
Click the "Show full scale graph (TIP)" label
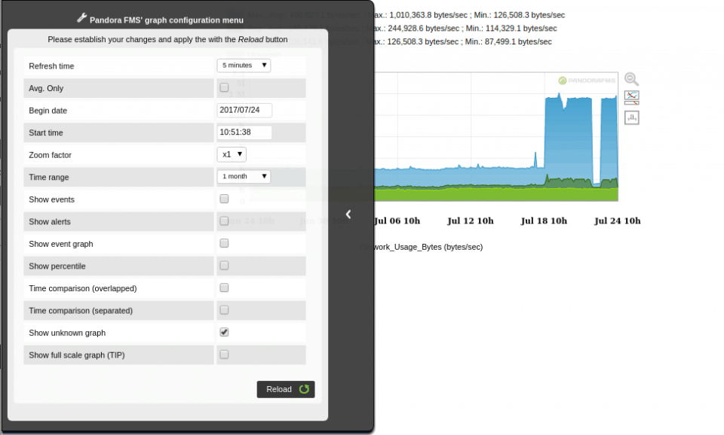(77, 355)
